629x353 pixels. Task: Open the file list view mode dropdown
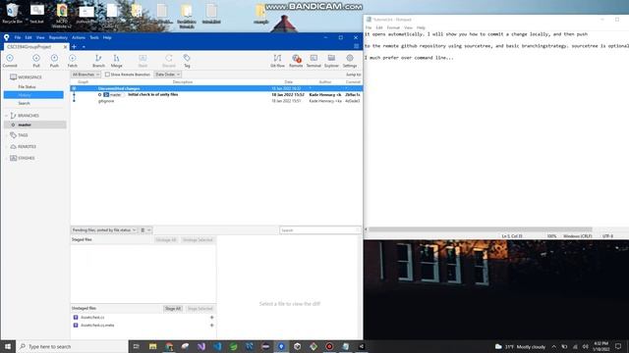pyautogui.click(x=145, y=230)
